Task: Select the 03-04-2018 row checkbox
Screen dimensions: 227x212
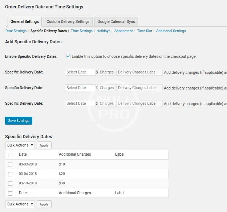Action: click(x=10, y=174)
